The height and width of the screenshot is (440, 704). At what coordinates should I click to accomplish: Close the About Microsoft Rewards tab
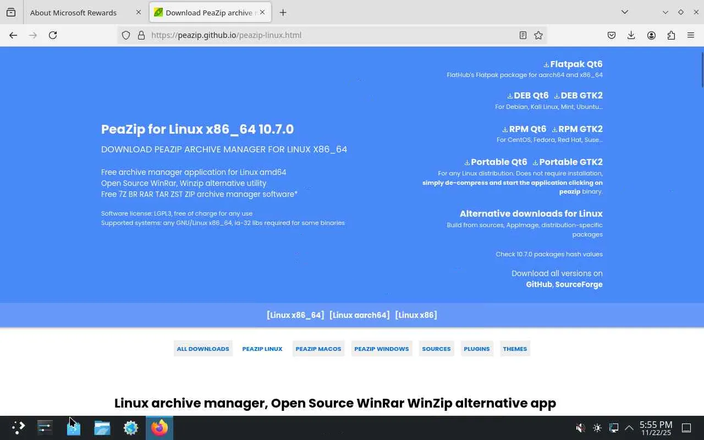pos(139,12)
